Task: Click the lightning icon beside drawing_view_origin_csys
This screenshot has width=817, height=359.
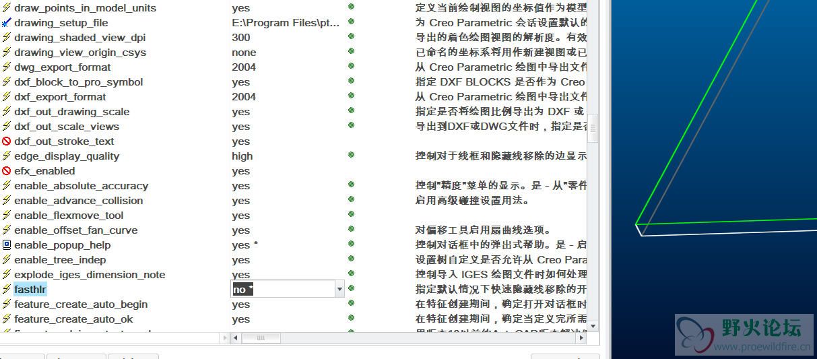Action: tap(7, 53)
